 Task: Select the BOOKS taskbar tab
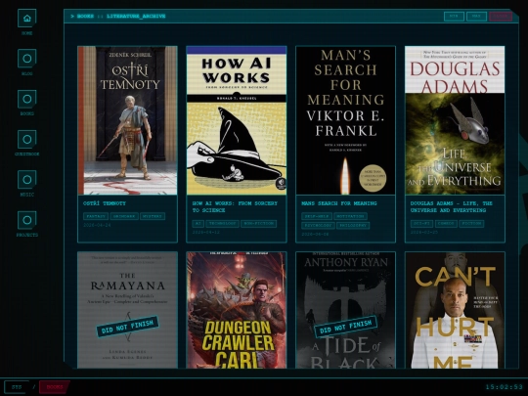[55, 387]
